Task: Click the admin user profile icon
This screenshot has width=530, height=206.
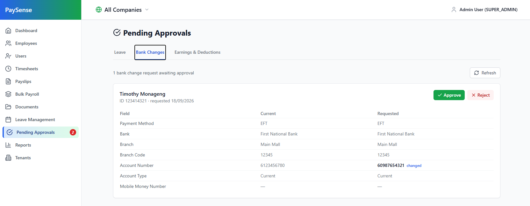Action: [x=454, y=10]
